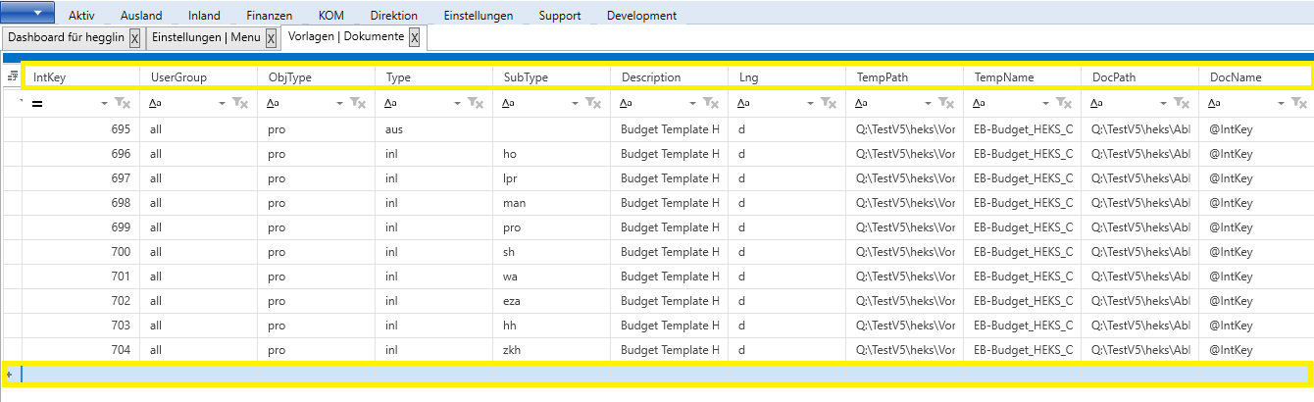The width and height of the screenshot is (1314, 402).
Task: Click the equals operator icon in IntKey filter
Action: point(37,103)
